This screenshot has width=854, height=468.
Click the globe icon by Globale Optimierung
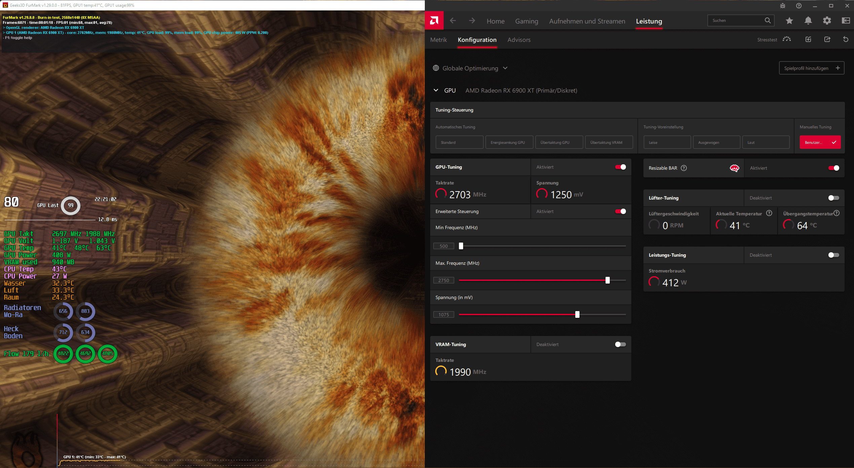pyautogui.click(x=436, y=68)
